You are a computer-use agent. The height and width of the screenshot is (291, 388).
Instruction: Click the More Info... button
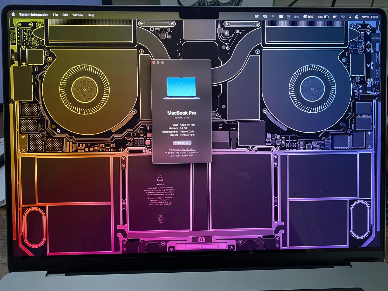click(182, 143)
